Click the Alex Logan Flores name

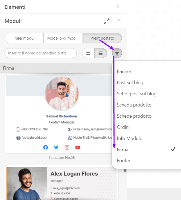pos(74,174)
